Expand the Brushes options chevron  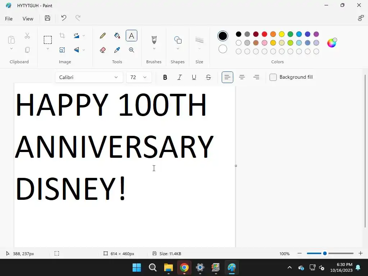[154, 49]
